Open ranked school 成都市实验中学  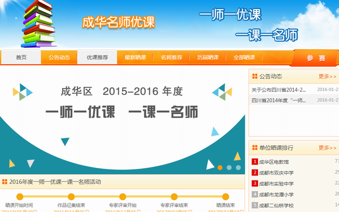276,184
